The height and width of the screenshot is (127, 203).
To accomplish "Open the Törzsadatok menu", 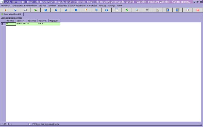I will pyautogui.click(x=17, y=6).
